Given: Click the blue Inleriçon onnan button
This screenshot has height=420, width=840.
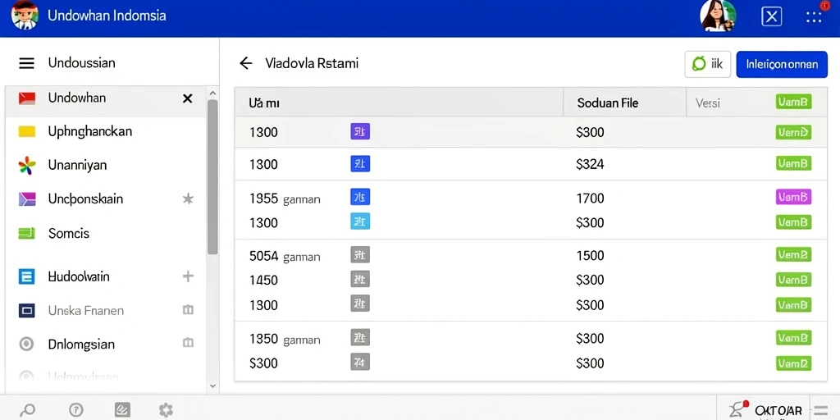Looking at the screenshot, I should tap(782, 64).
